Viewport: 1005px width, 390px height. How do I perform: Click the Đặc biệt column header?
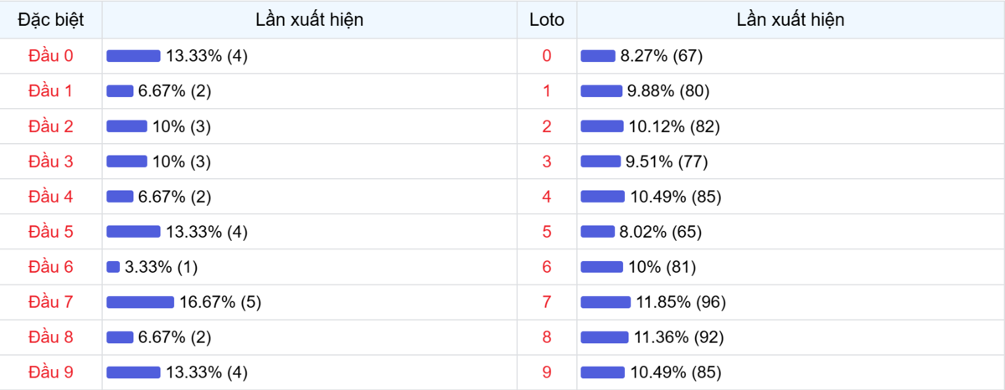(x=51, y=20)
